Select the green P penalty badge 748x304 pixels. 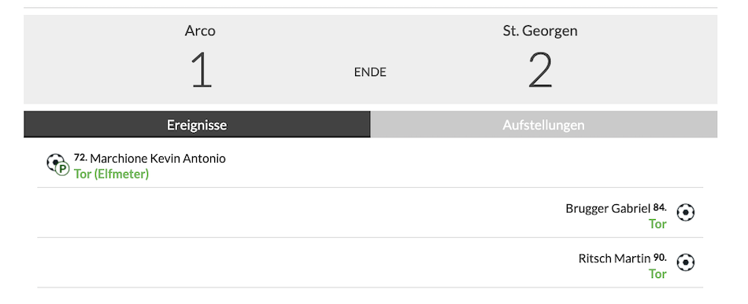(x=62, y=169)
